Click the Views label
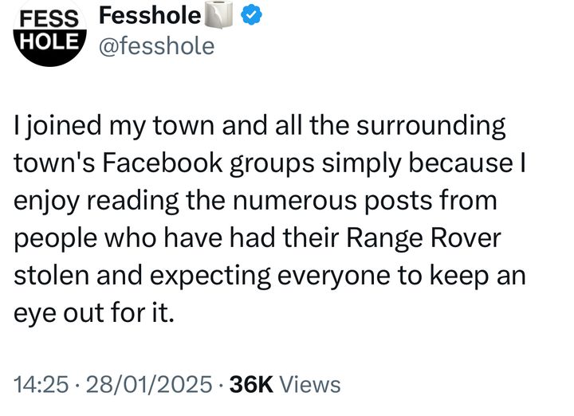 coord(310,384)
